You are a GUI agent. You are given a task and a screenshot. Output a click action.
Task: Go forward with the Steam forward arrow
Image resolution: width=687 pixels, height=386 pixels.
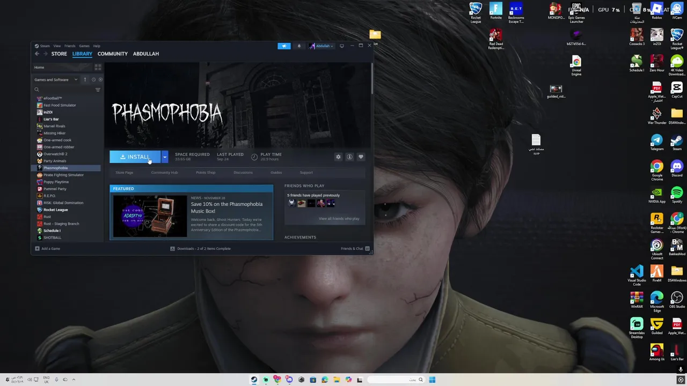45,54
